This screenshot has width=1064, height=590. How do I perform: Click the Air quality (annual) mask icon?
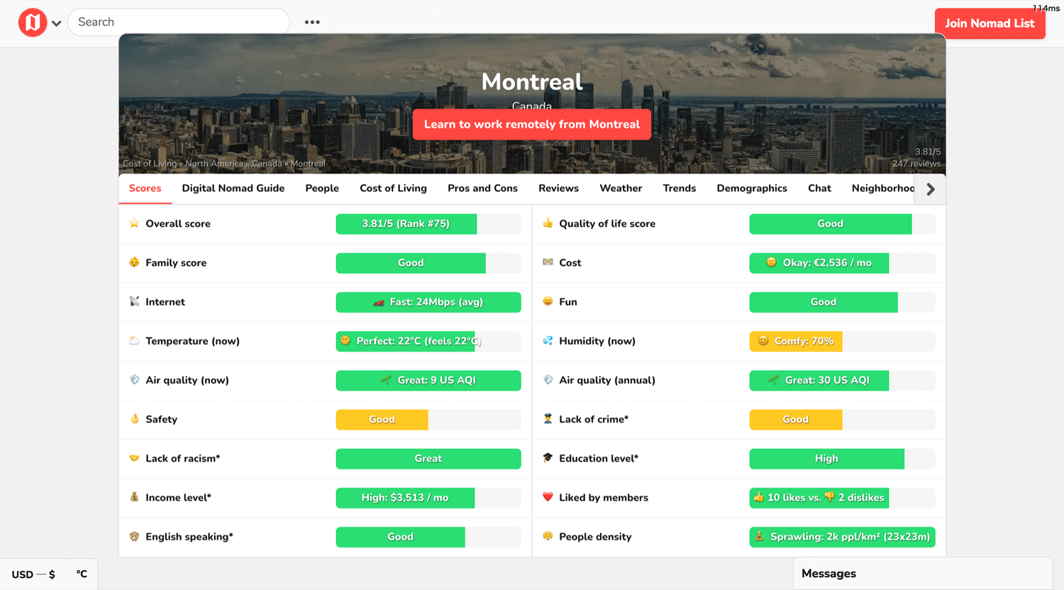pos(548,380)
